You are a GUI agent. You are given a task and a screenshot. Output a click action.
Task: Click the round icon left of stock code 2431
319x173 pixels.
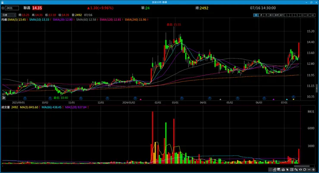pyautogui.click(x=3, y=8)
